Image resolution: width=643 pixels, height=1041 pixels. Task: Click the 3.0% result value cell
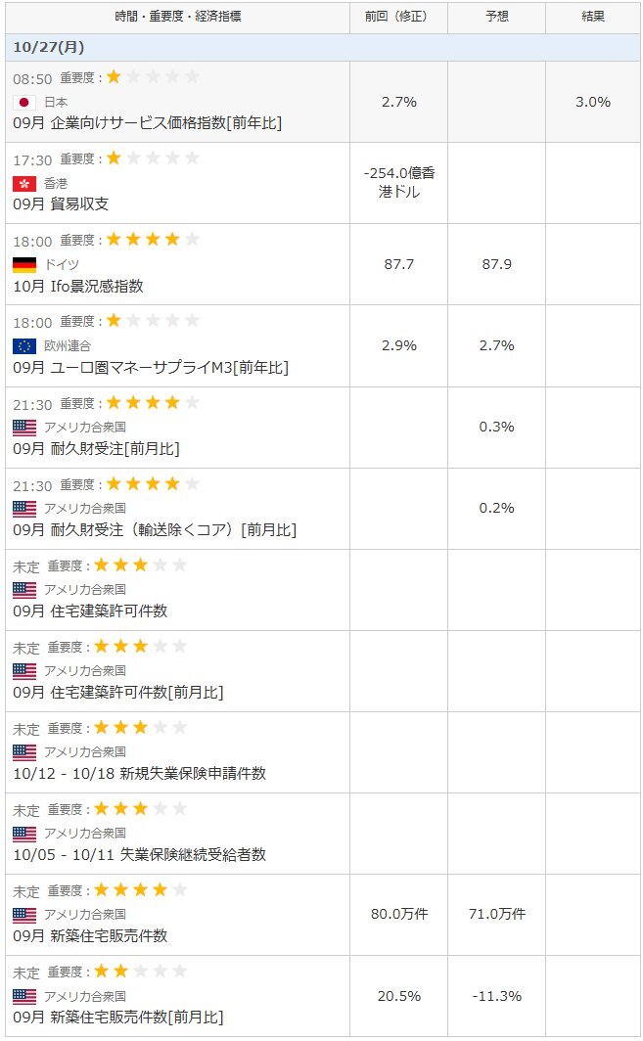(x=592, y=102)
